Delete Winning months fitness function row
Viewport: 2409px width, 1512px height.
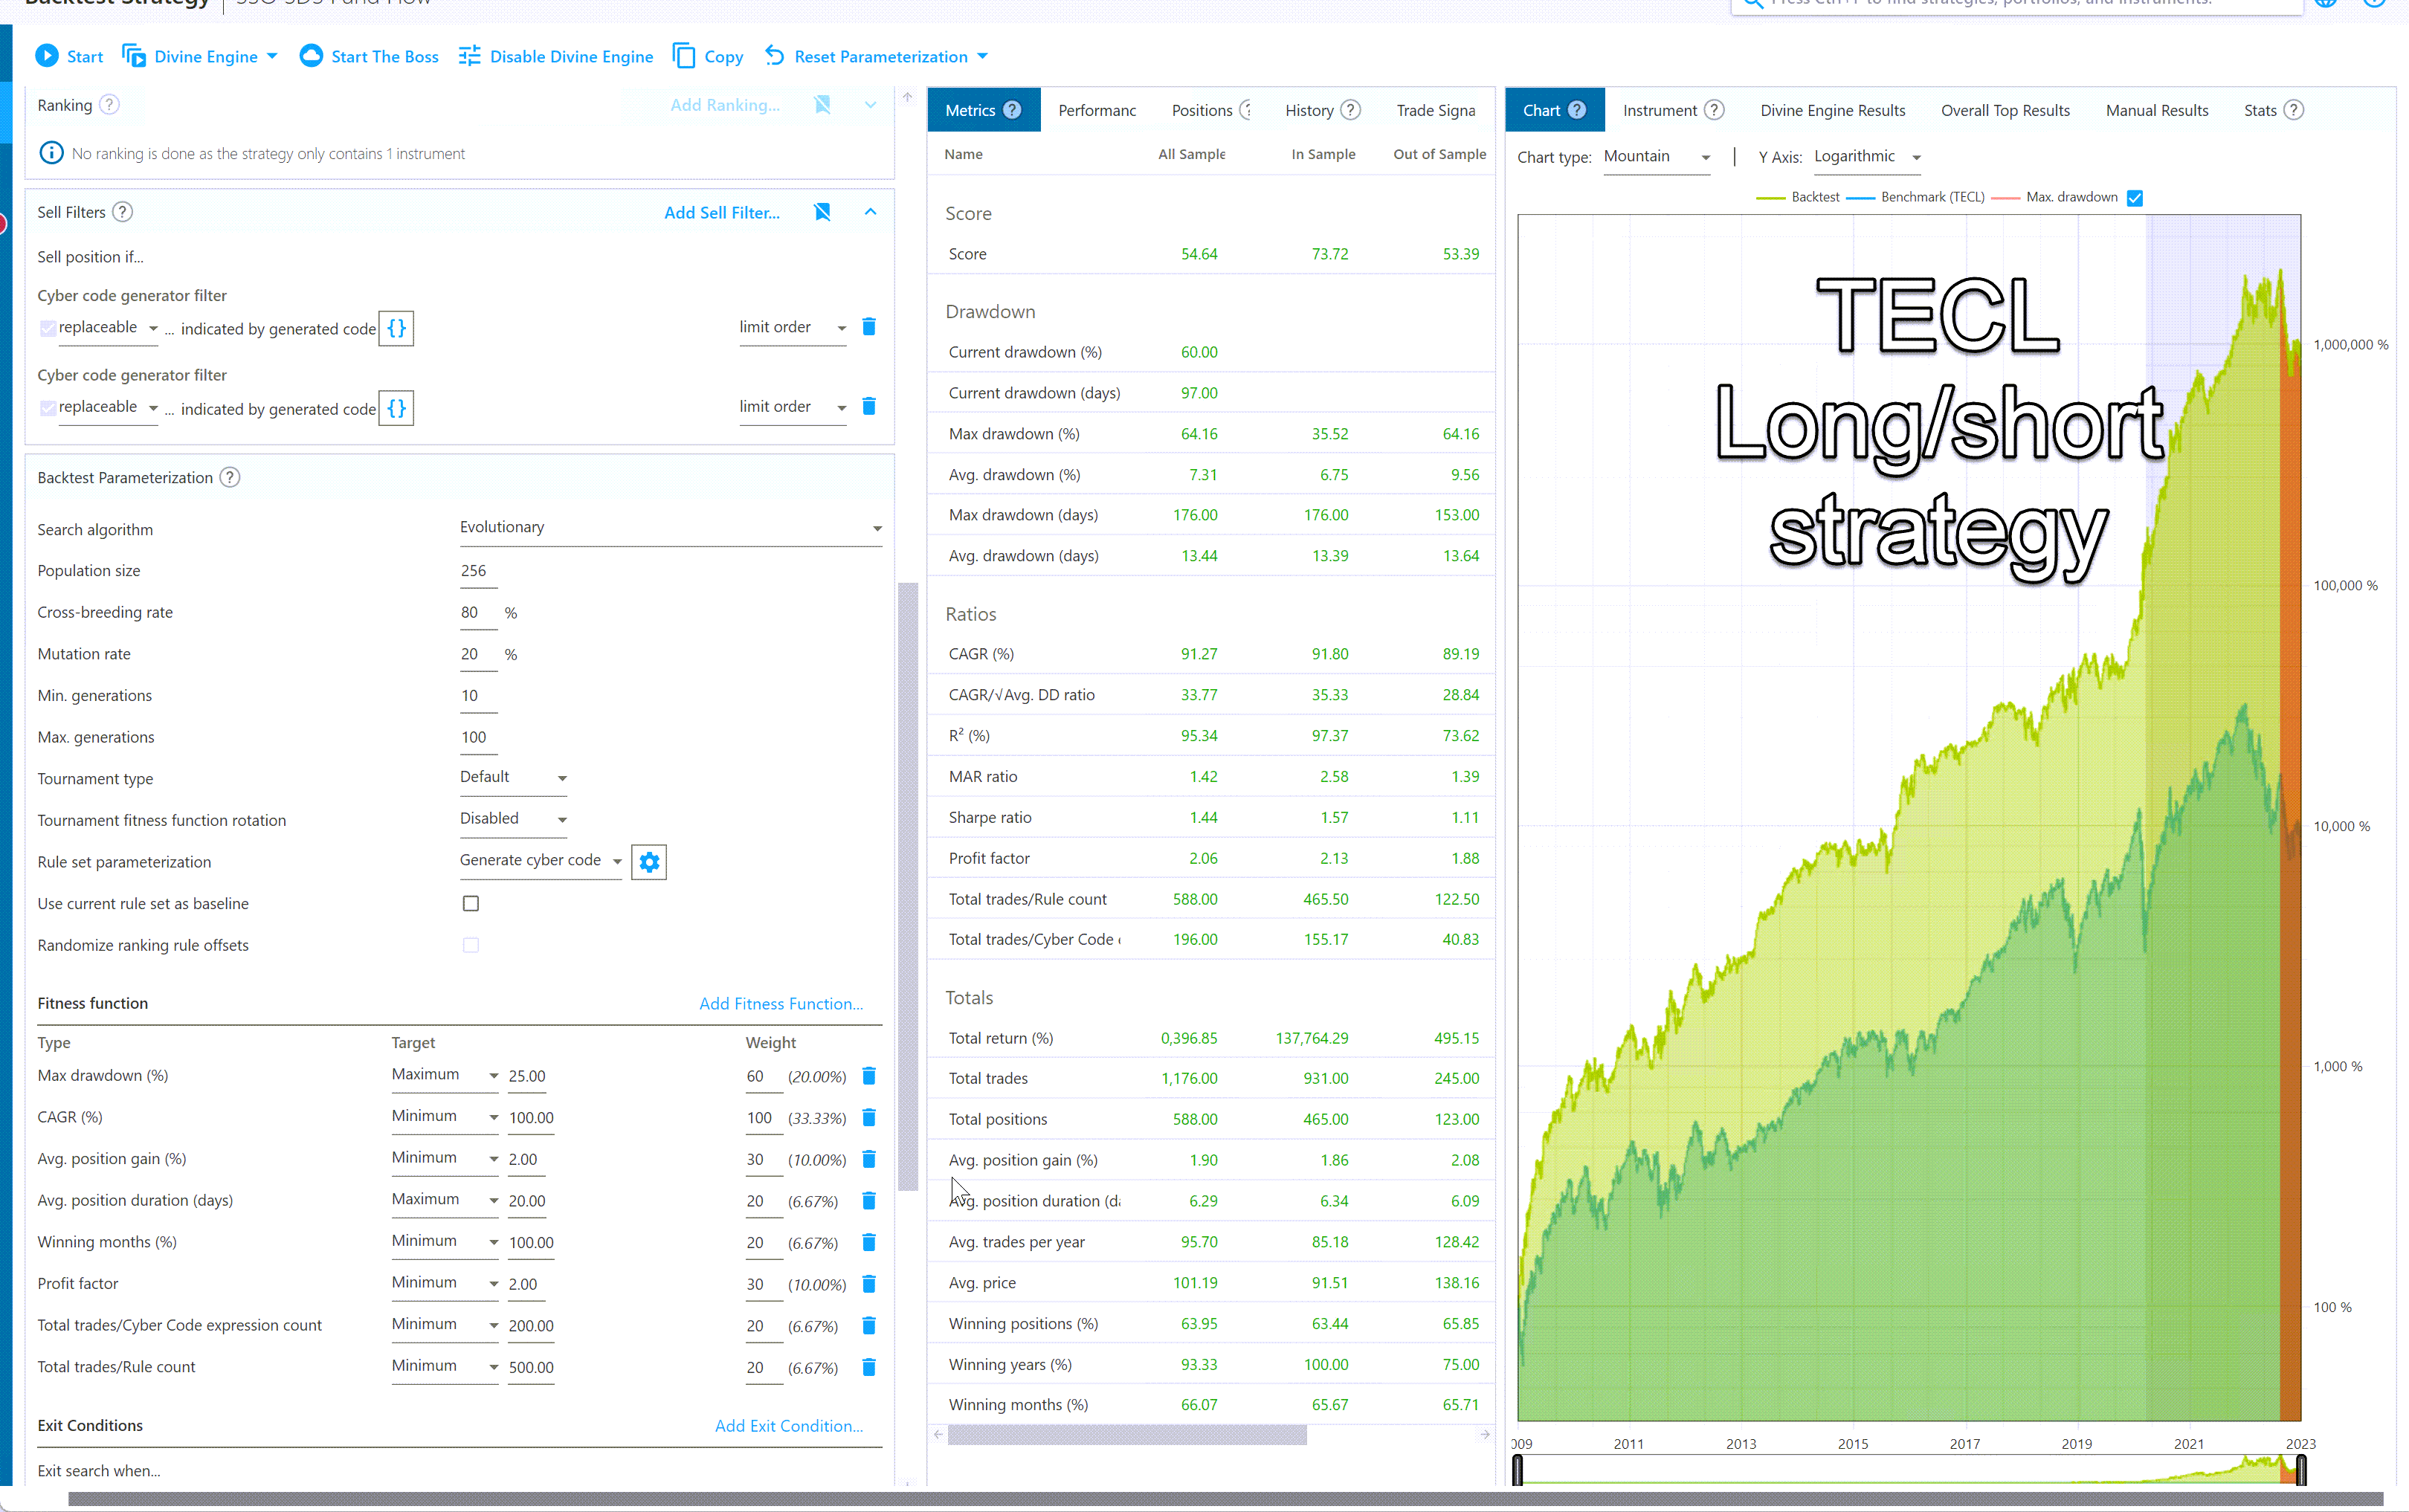click(x=869, y=1242)
